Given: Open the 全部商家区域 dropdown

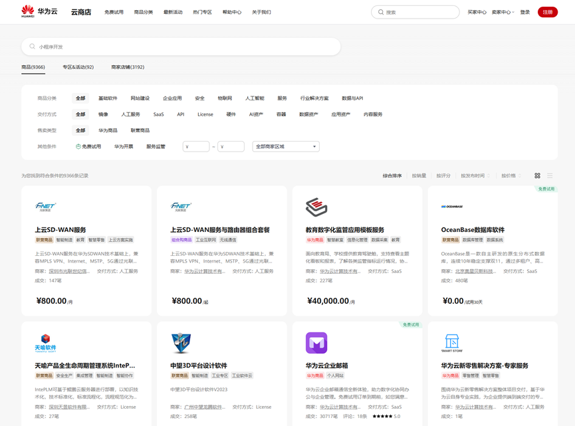Looking at the screenshot, I should (286, 146).
